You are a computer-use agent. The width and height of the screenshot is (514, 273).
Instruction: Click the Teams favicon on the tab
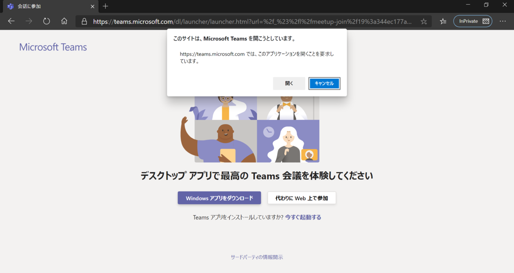click(x=10, y=6)
